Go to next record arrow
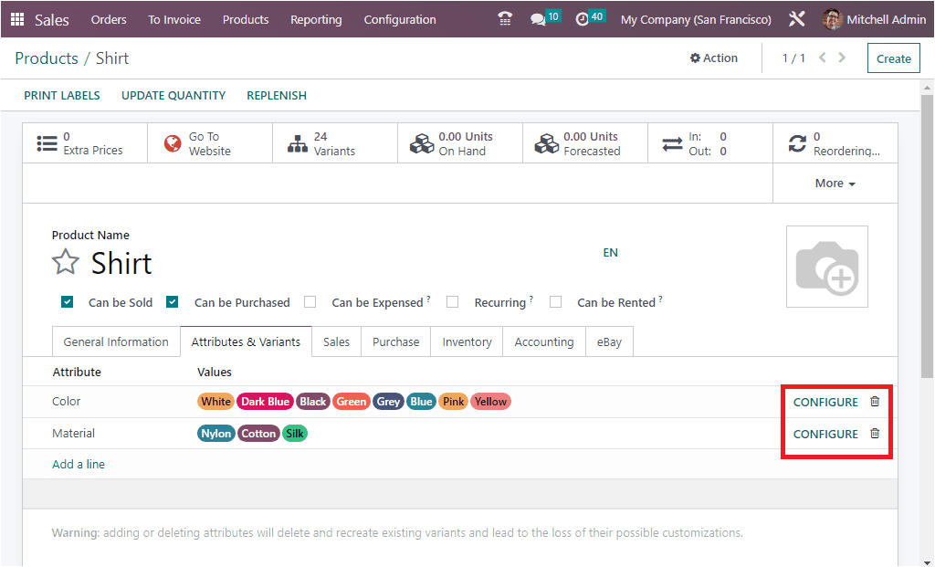The width and height of the screenshot is (935, 567). (x=842, y=58)
